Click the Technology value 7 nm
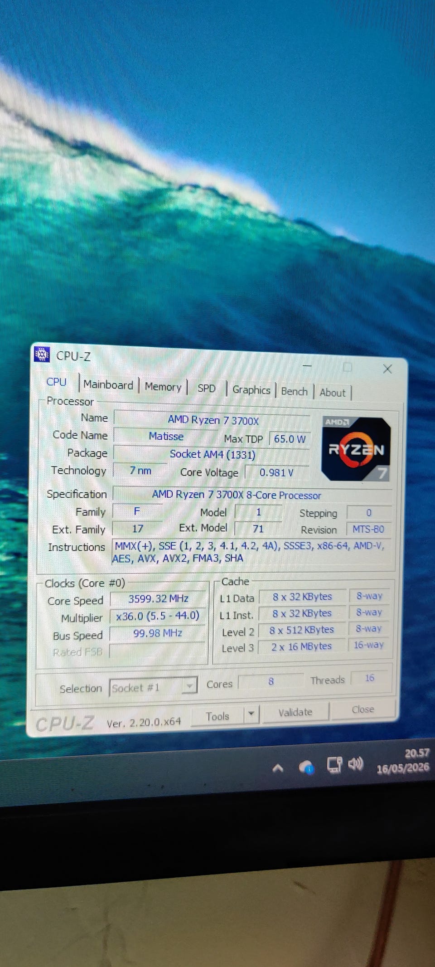 tap(140, 471)
